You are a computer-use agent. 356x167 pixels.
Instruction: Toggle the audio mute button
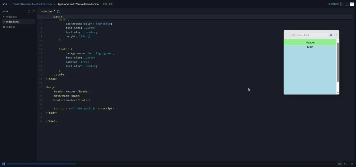tap(339, 164)
